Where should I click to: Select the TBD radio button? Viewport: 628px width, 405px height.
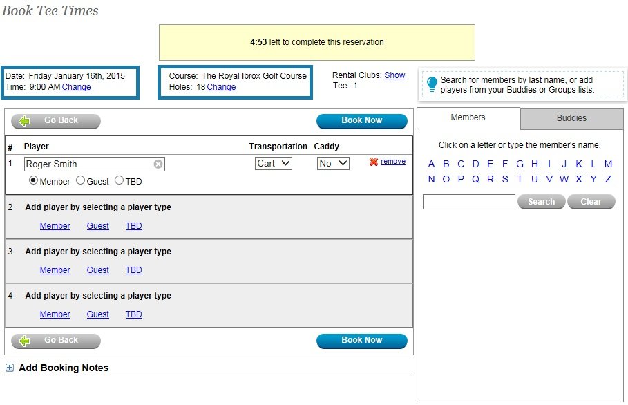point(119,180)
